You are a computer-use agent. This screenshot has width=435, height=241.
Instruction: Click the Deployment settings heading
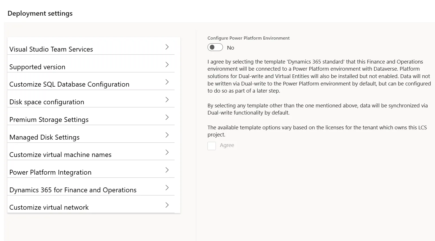point(40,13)
